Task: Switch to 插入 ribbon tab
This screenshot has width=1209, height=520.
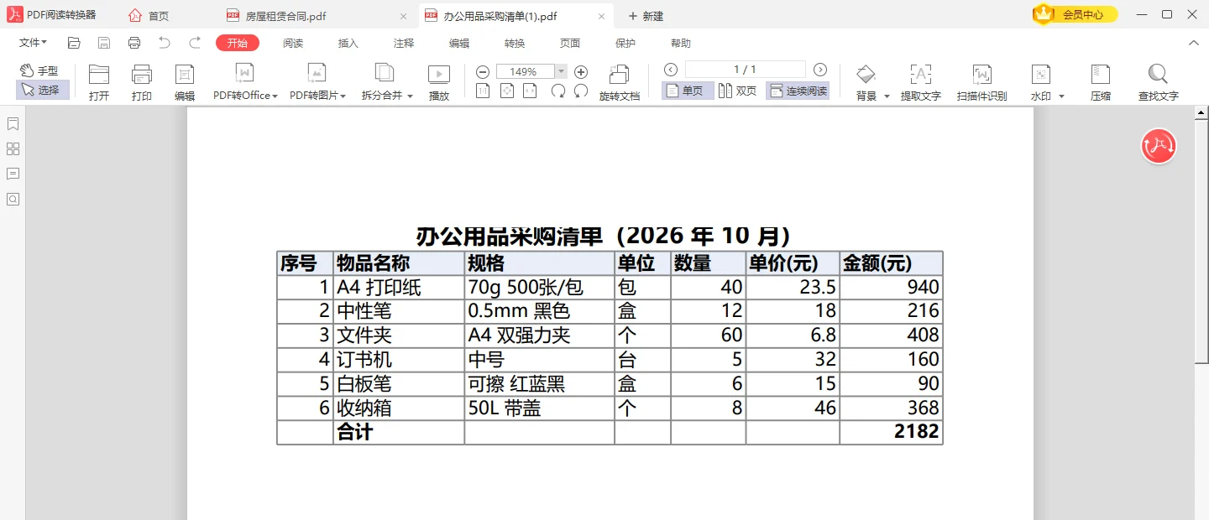Action: 348,43
